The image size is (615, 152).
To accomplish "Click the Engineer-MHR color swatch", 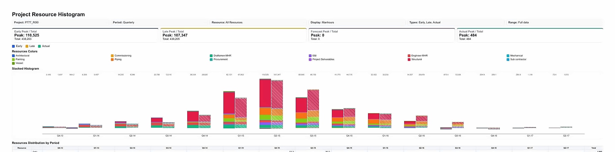I will (x=409, y=56).
